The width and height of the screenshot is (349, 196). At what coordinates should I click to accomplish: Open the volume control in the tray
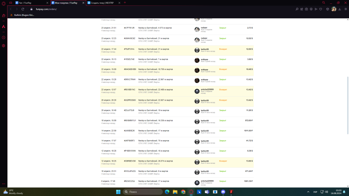tap(326, 192)
